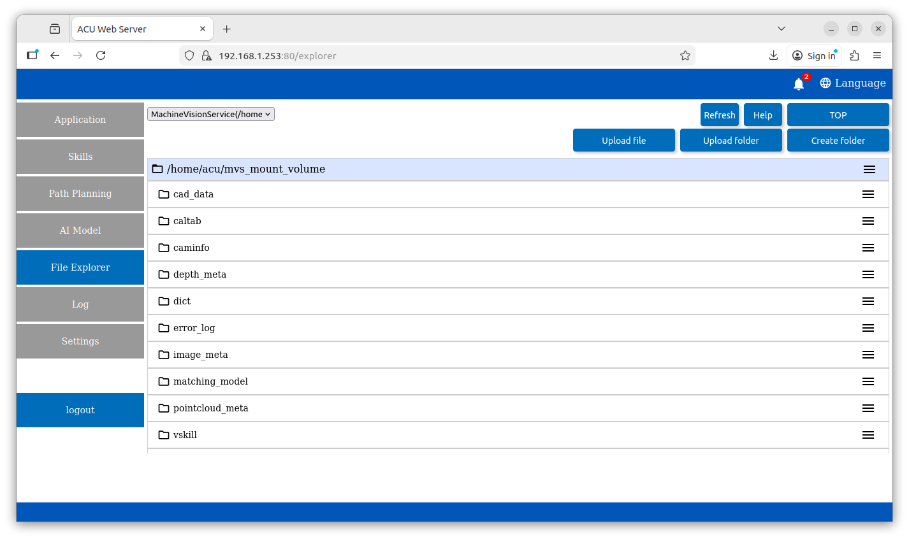The width and height of the screenshot is (909, 540).
Task: Open hamburger menu for caminfo folder
Action: point(868,248)
